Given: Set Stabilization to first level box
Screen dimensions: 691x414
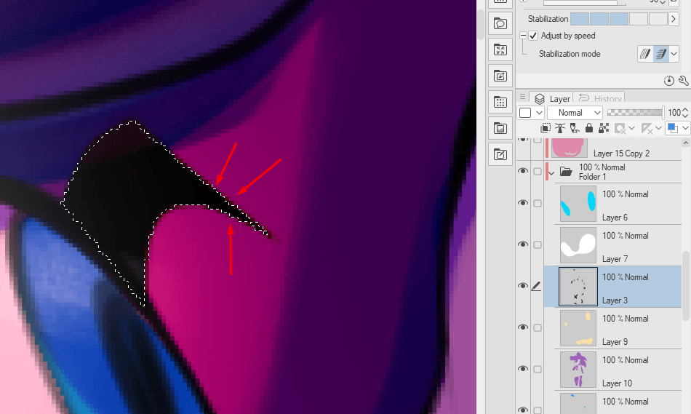Looking at the screenshot, I should 580,19.
